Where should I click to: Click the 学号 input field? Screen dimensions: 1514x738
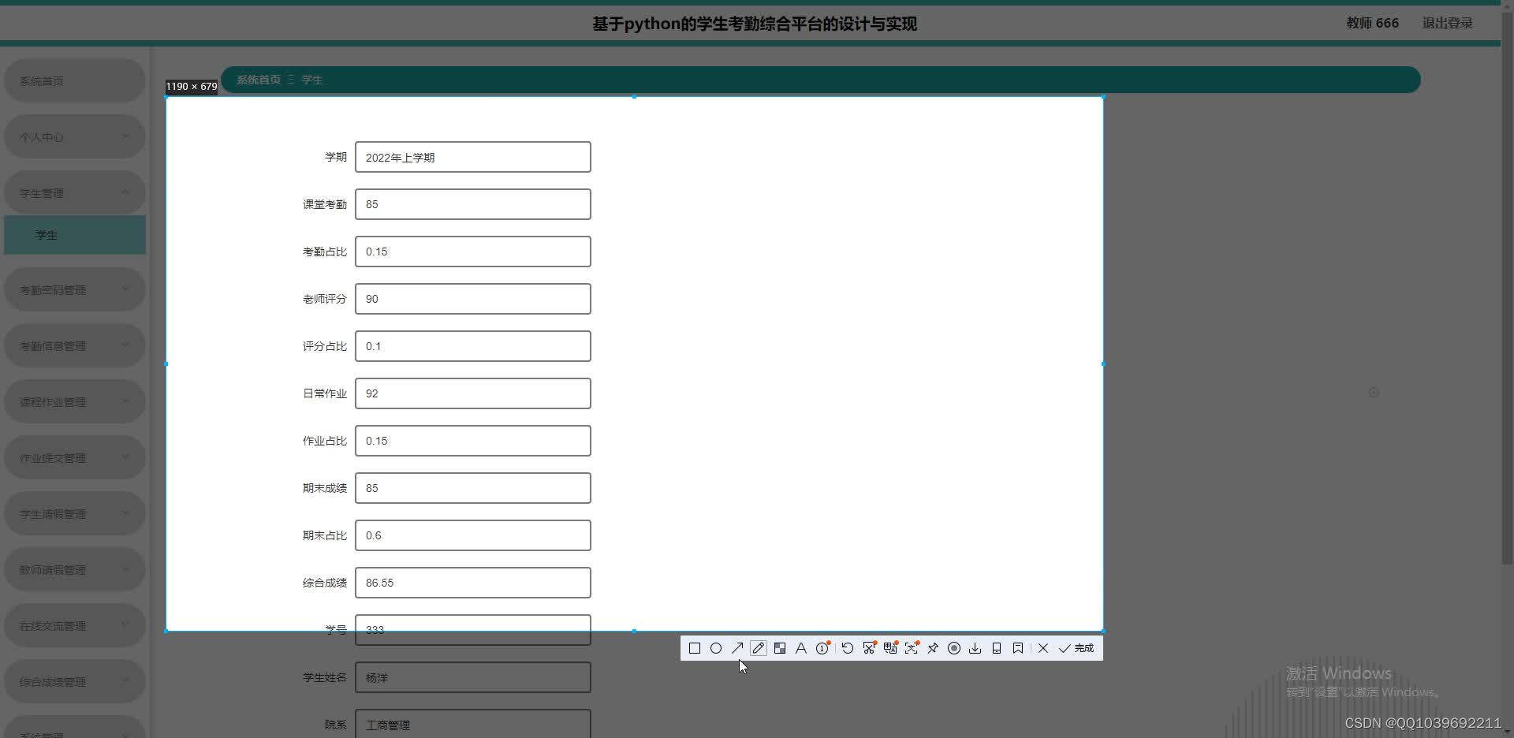pos(473,630)
